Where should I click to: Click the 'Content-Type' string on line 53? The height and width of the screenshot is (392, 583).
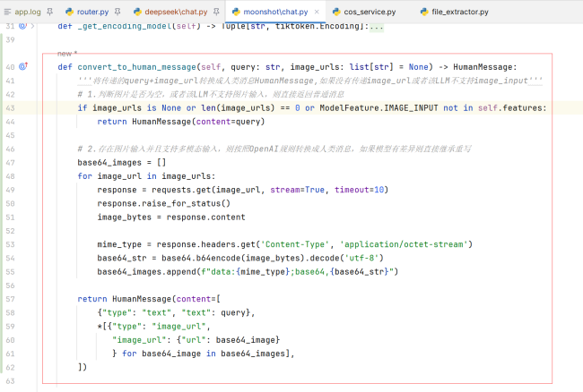pyautogui.click(x=295, y=244)
